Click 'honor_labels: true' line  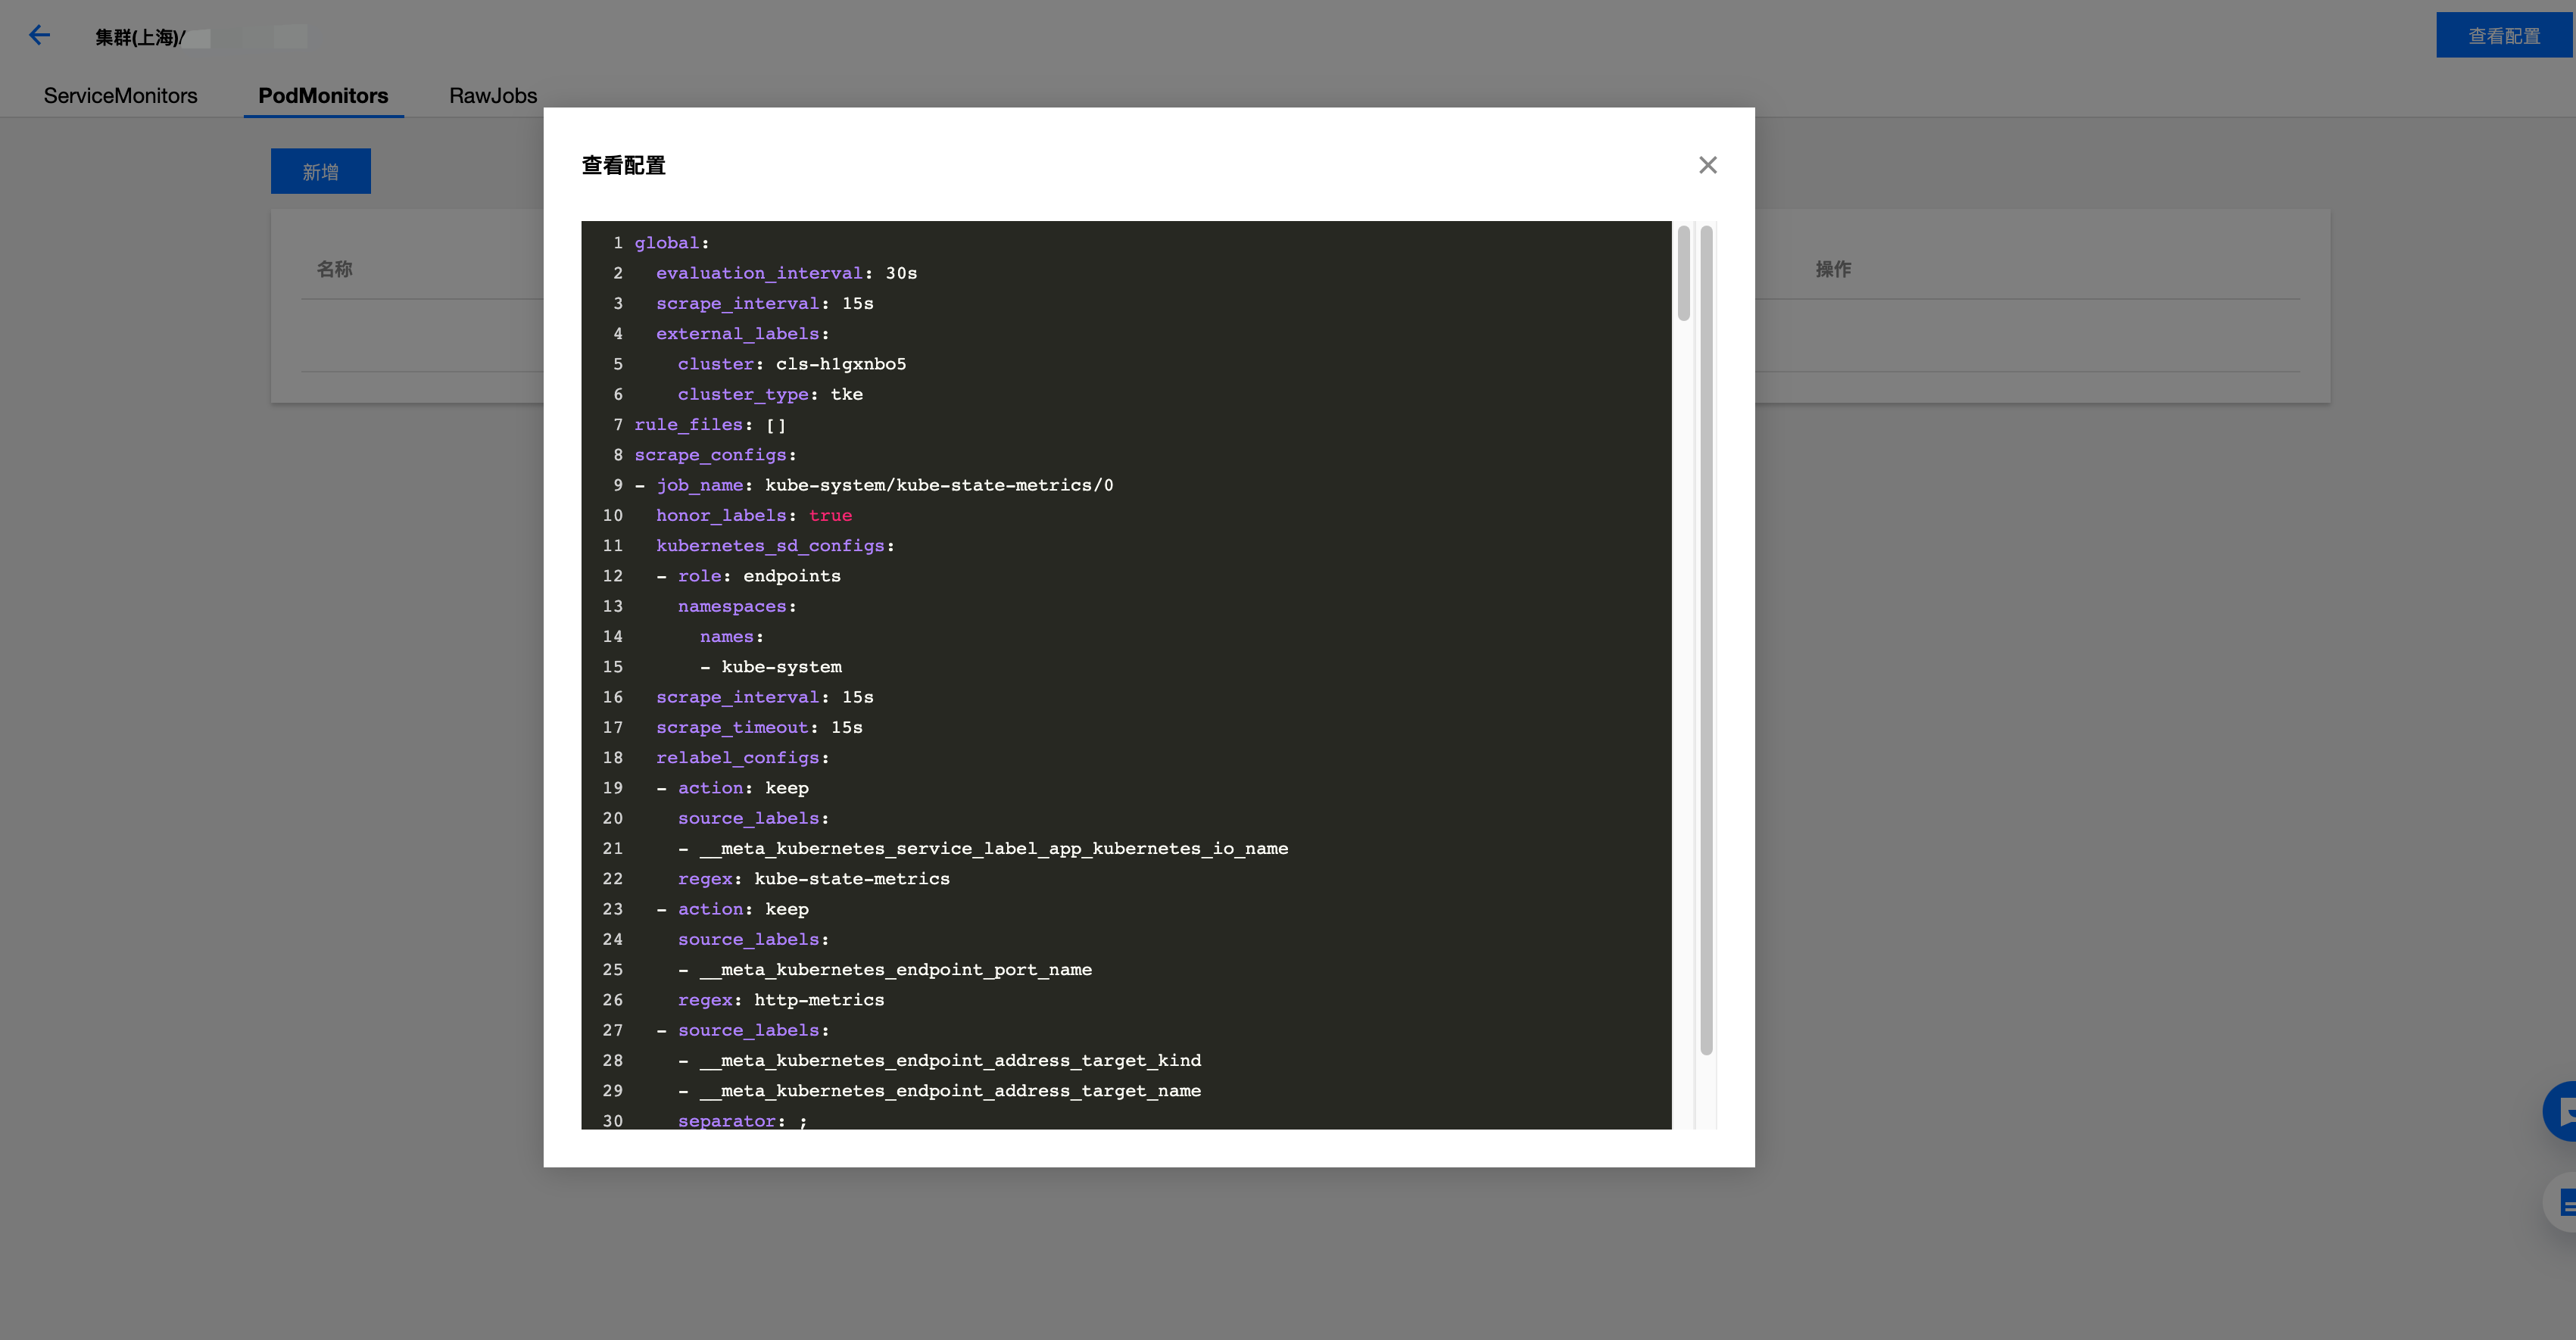pos(754,515)
